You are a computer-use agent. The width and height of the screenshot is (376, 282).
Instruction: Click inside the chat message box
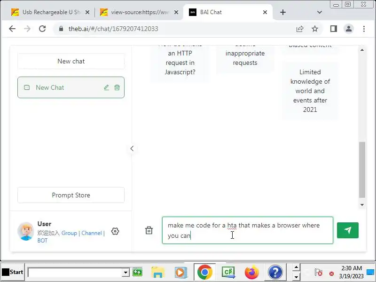(248, 230)
